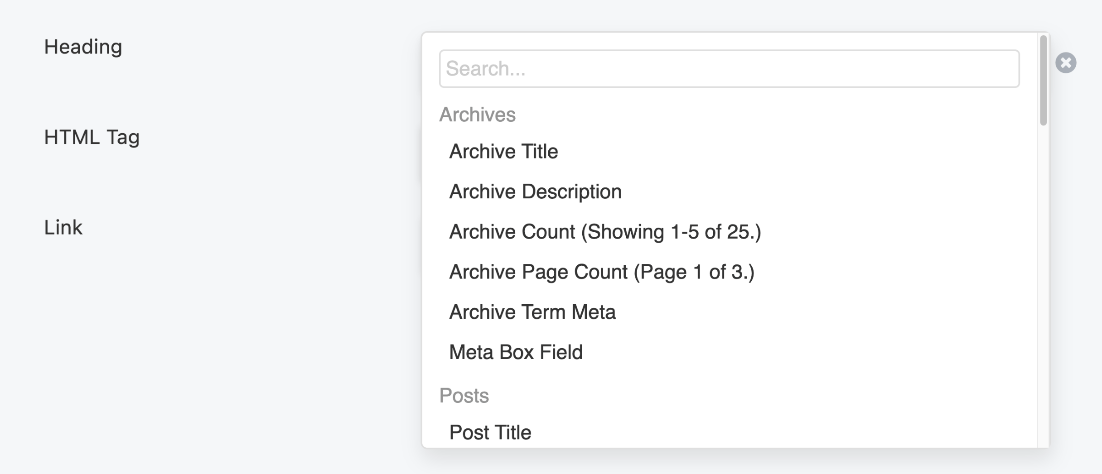Image resolution: width=1102 pixels, height=474 pixels.
Task: Click the circular X clear icon
Action: tap(1066, 62)
